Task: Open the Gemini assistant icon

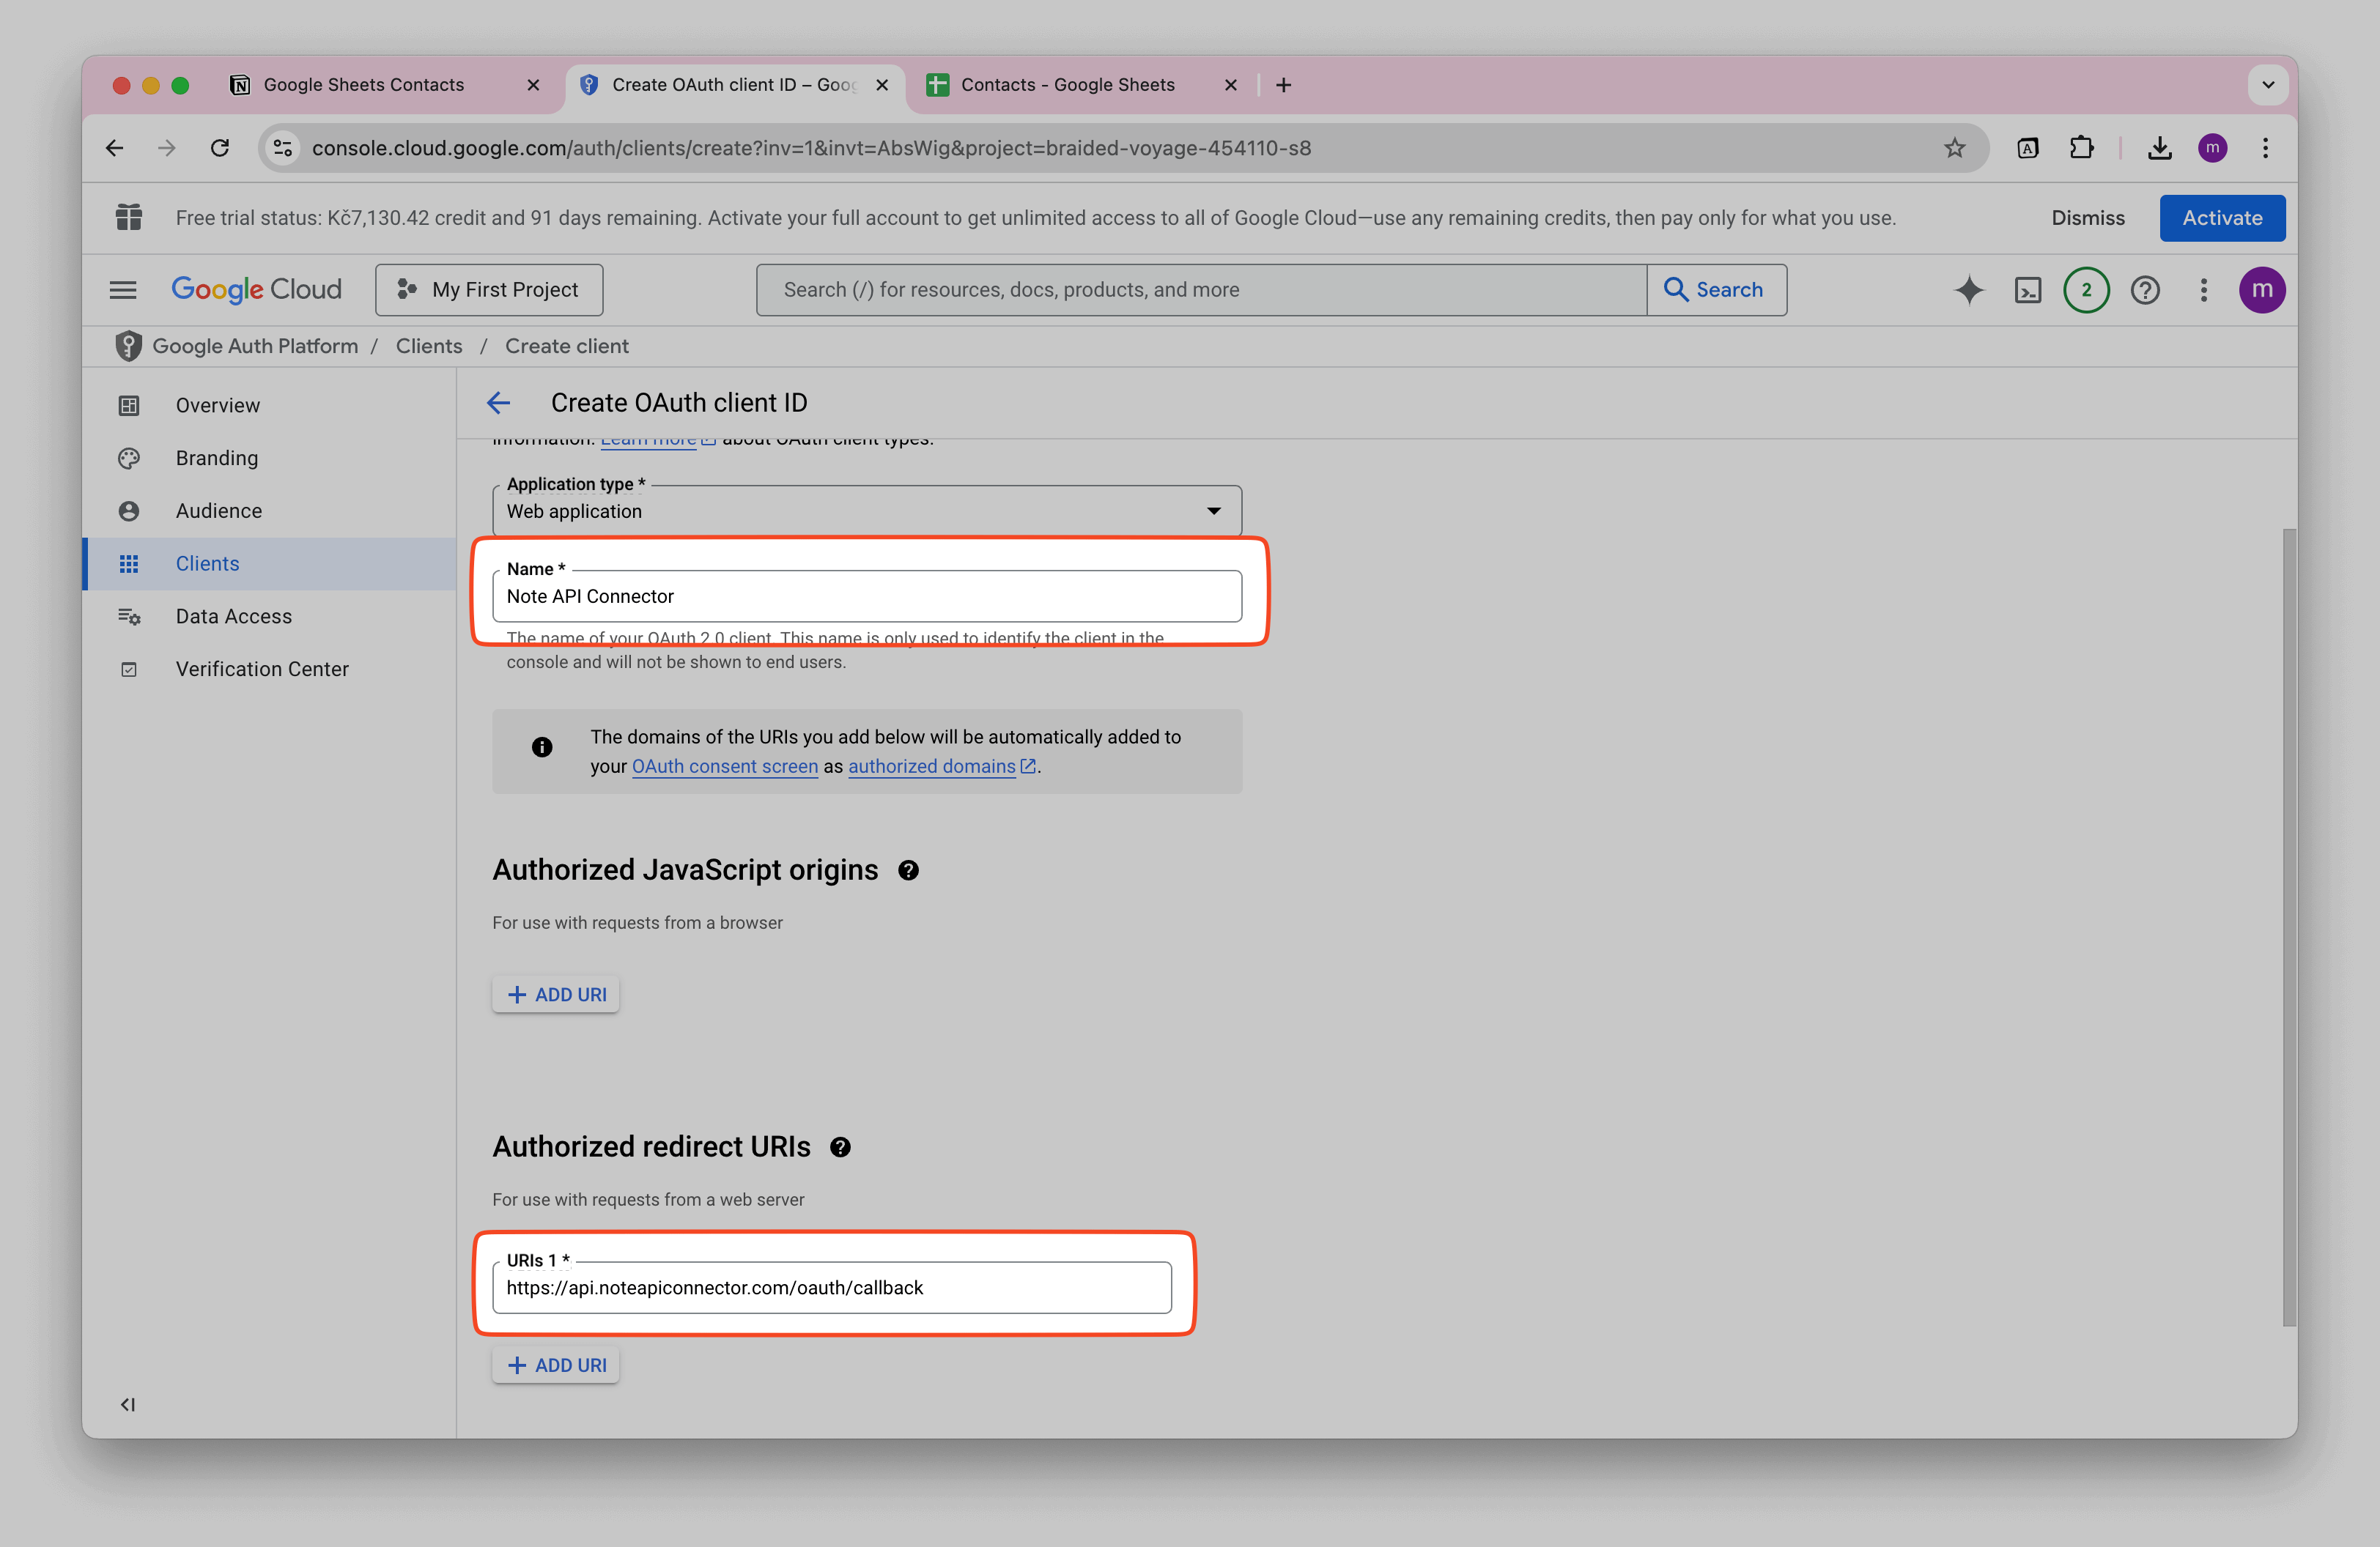Action: pyautogui.click(x=1968, y=290)
